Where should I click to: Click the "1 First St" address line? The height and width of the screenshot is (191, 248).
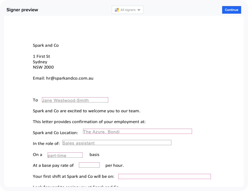(x=41, y=56)
